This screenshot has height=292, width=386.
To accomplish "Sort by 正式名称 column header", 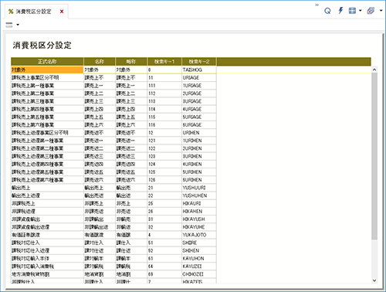I will pyautogui.click(x=47, y=62).
